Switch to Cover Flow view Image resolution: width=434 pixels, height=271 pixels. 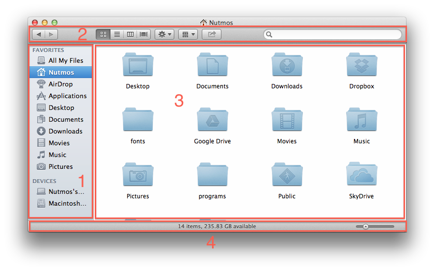point(143,34)
